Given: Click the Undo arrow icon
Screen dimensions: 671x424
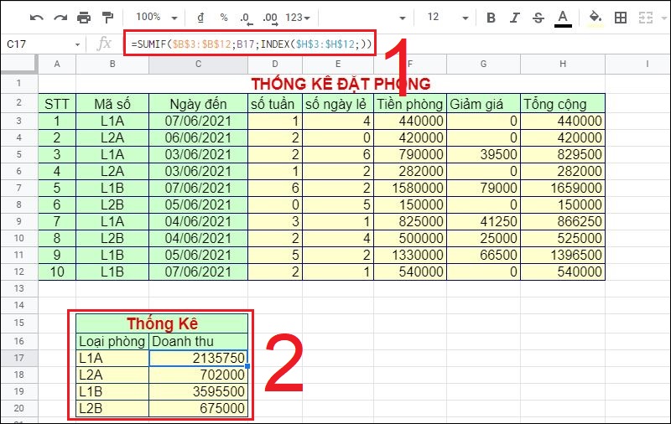Looking at the screenshot, I should pyautogui.click(x=36, y=18).
